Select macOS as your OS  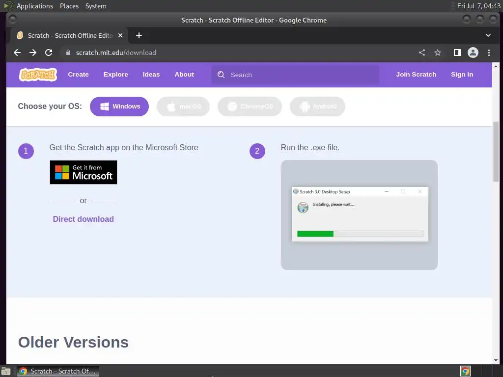point(183,107)
